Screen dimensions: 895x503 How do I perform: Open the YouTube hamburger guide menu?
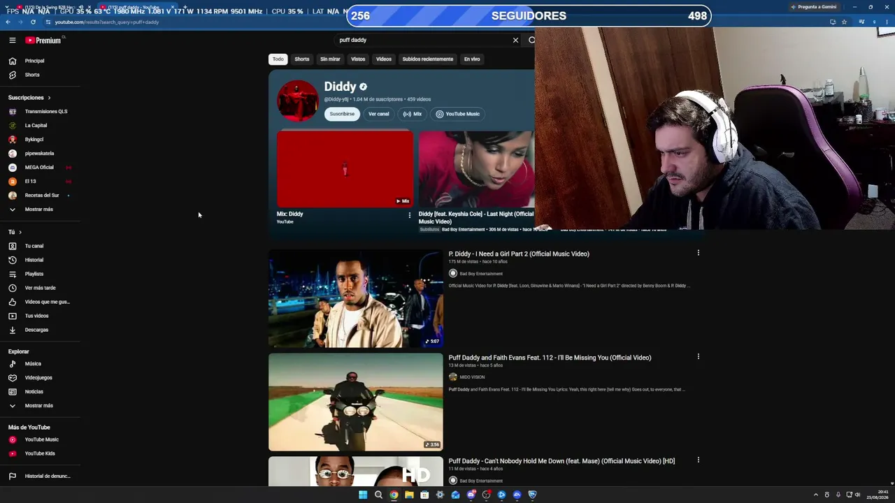point(12,41)
